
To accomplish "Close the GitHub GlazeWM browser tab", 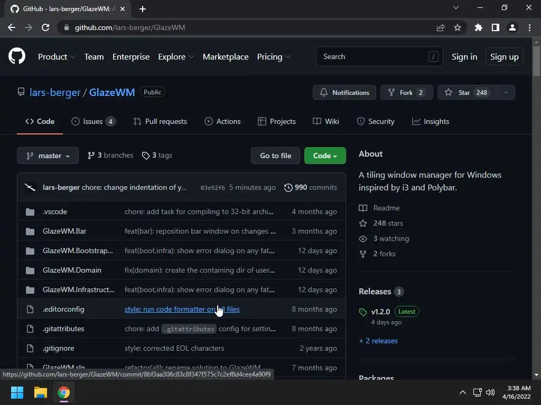I will click(x=123, y=9).
